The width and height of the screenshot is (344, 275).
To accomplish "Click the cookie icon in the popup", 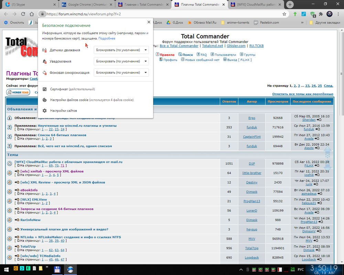I will coord(44,100).
